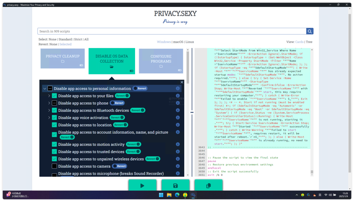
Task: Switch to macOS scripts
Action: (178, 42)
